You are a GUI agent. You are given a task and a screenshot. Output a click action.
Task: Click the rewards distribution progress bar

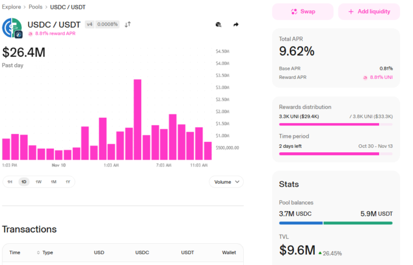point(336,124)
